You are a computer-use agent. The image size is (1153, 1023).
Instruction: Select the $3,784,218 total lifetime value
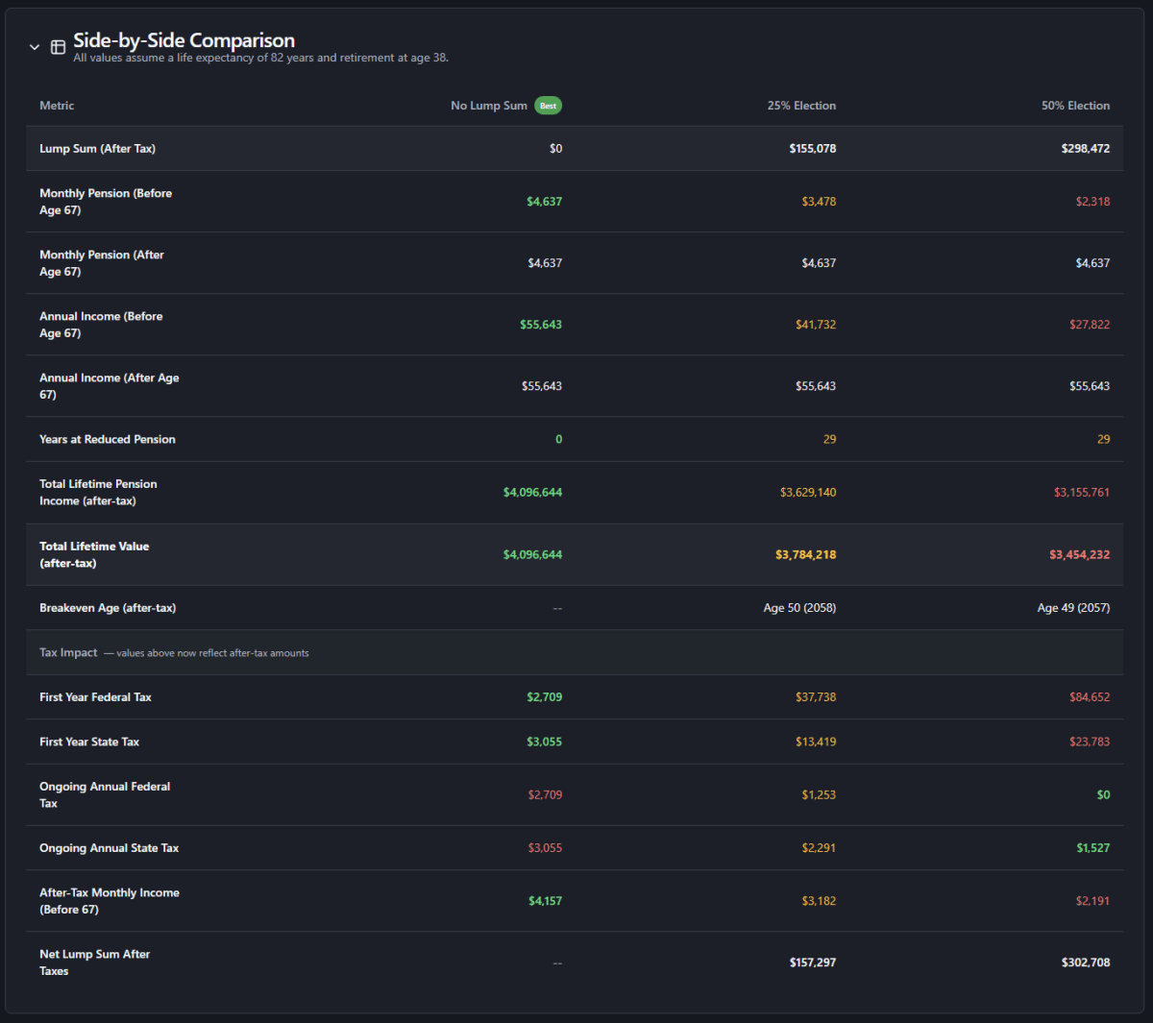[x=805, y=554]
